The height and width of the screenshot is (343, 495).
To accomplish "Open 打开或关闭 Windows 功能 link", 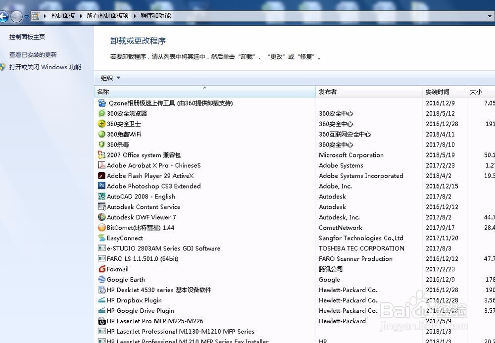I will pos(45,67).
